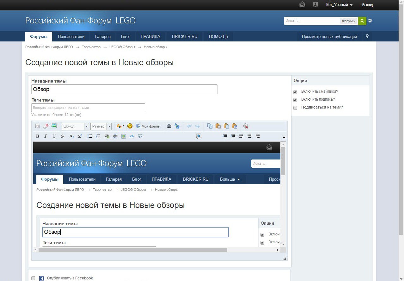This screenshot has width=404, height=281.
Task: Click the Творчество breadcrumb link
Action: [91, 47]
